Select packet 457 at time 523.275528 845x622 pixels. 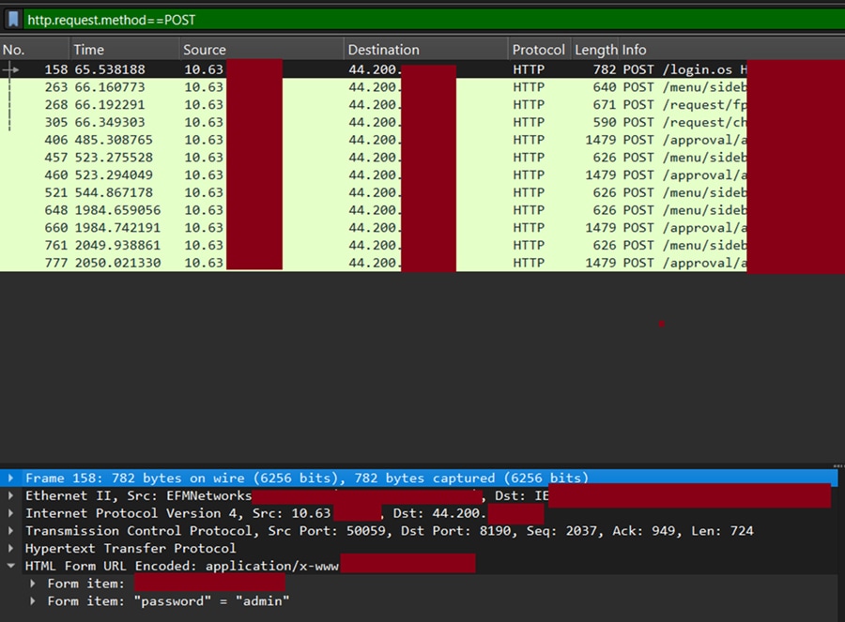point(422,158)
